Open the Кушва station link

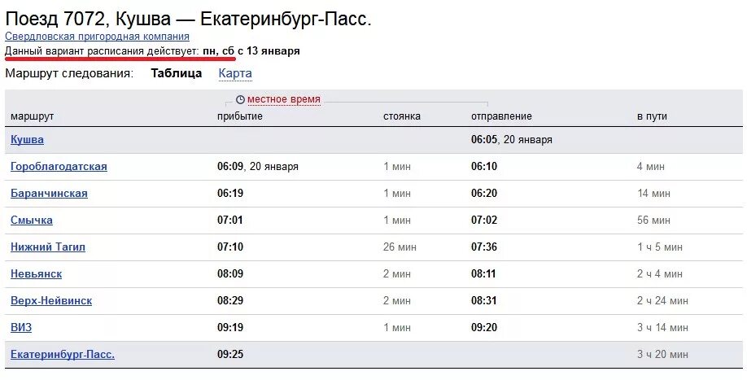[x=27, y=140]
